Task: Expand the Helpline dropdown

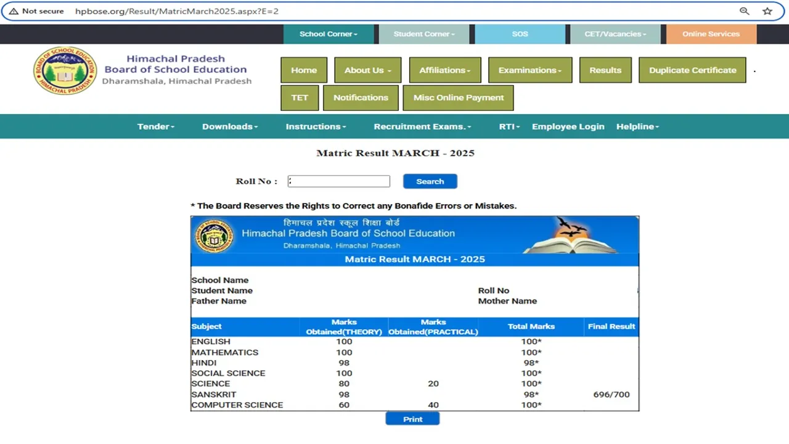Action: (637, 126)
